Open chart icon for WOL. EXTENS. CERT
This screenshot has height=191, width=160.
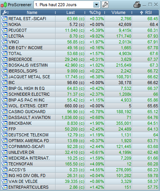[4, 106]
